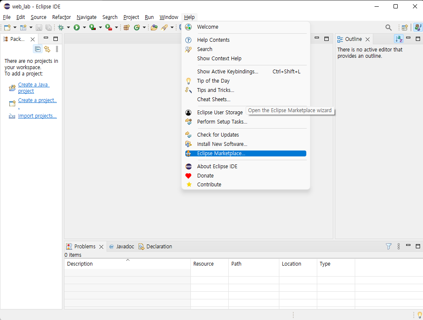Click the New Java Class wizard toolbar icon
423x320 pixels.
pyautogui.click(x=24, y=27)
